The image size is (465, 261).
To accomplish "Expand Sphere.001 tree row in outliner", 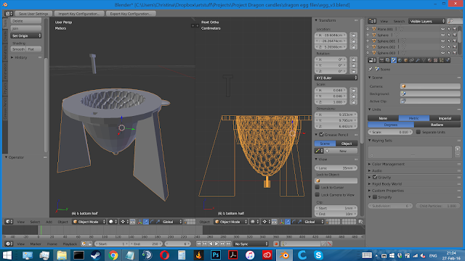I will [368, 41].
